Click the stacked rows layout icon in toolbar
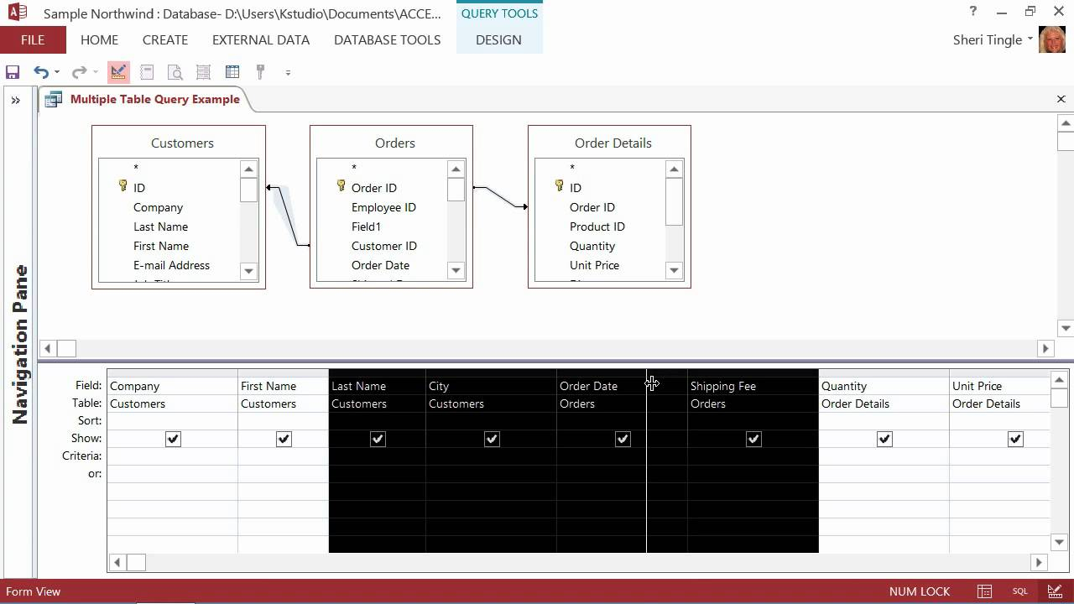 [x=203, y=72]
